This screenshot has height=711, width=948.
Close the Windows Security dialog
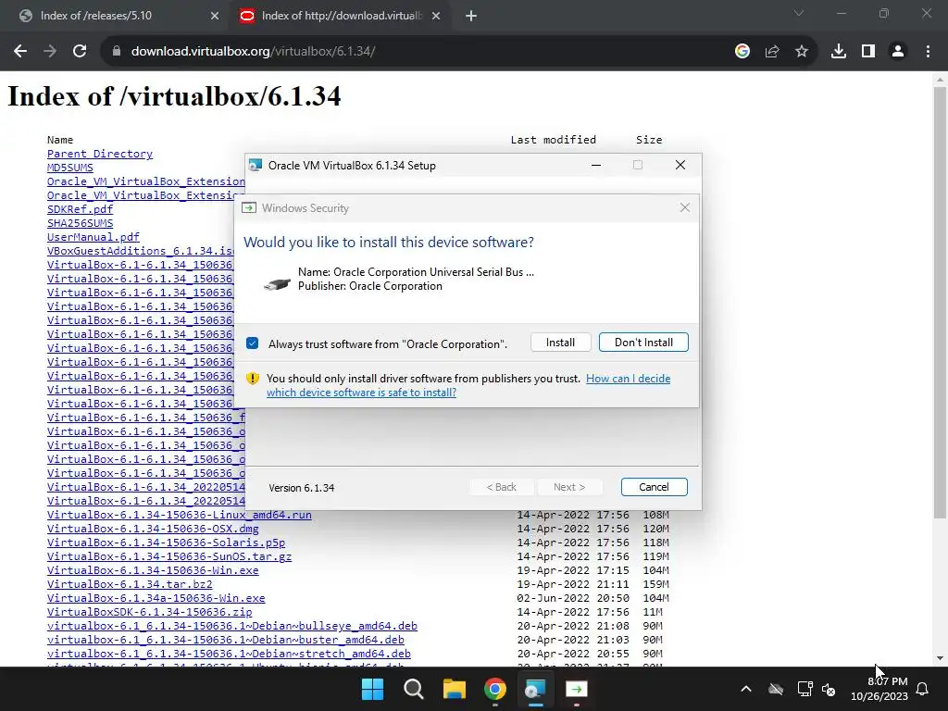(x=685, y=208)
